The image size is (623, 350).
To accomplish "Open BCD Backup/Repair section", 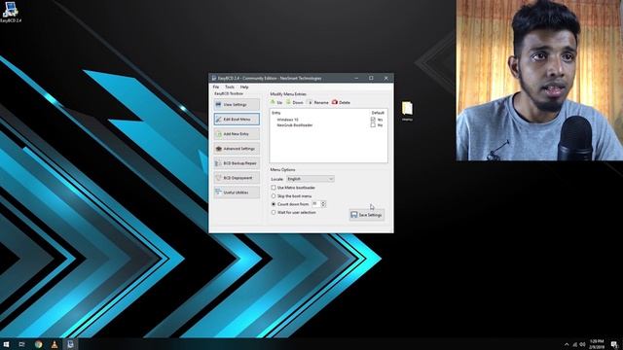I will click(x=237, y=163).
